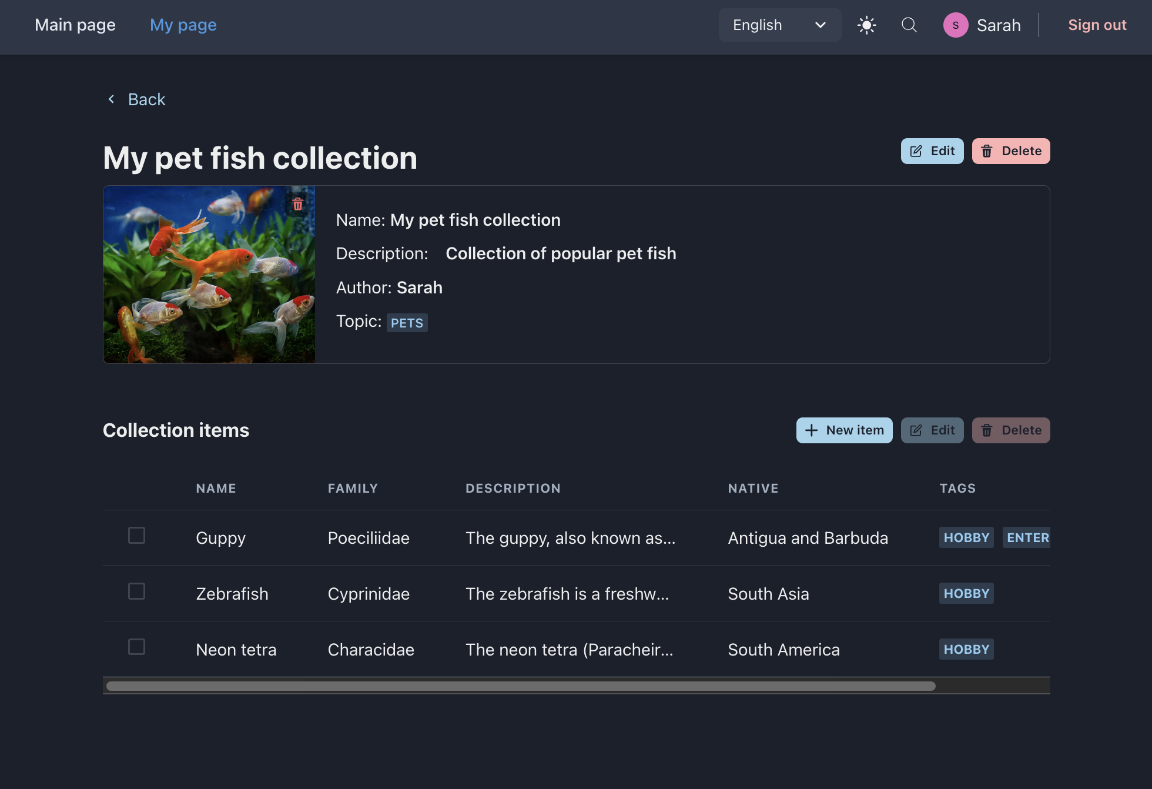Check the Neon tetra row checkbox
Image resolution: width=1152 pixels, height=789 pixels.
(136, 647)
